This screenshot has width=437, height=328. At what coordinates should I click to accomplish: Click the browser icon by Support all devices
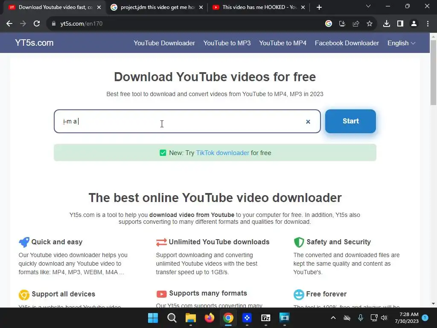(24, 295)
